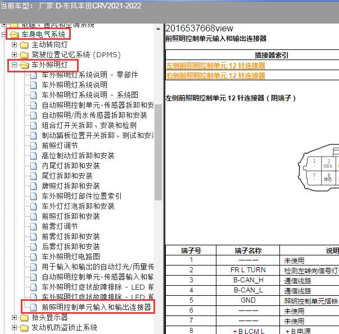The width and height of the screenshot is (339, 334).
Task: Open 制动踏板位置开关拆卸、测试 page
Action: pos(98,135)
